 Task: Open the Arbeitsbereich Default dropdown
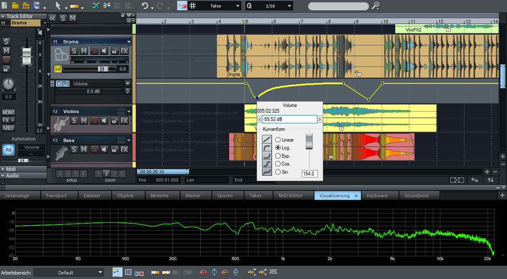(69, 272)
